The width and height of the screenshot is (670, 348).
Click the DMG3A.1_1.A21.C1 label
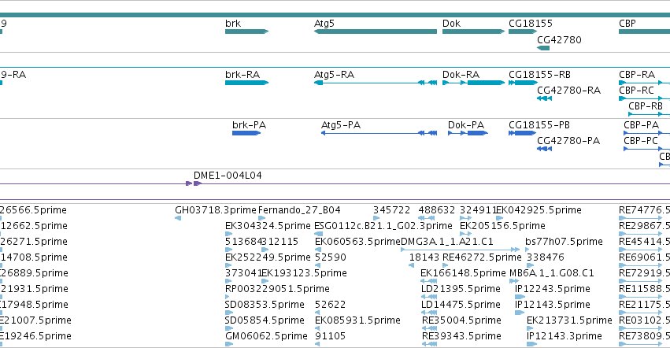447,242
